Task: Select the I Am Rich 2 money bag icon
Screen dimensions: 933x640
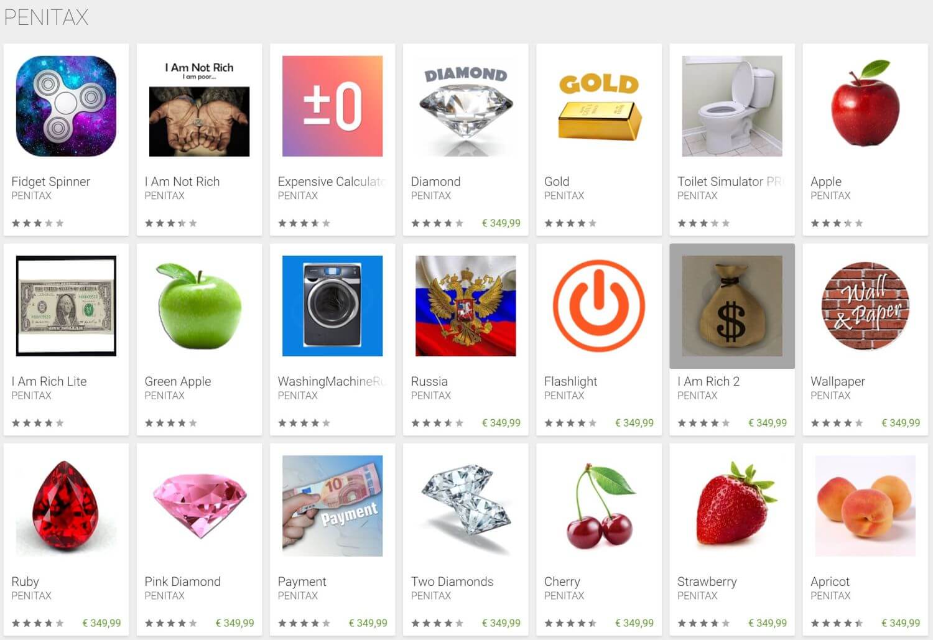Action: click(732, 306)
